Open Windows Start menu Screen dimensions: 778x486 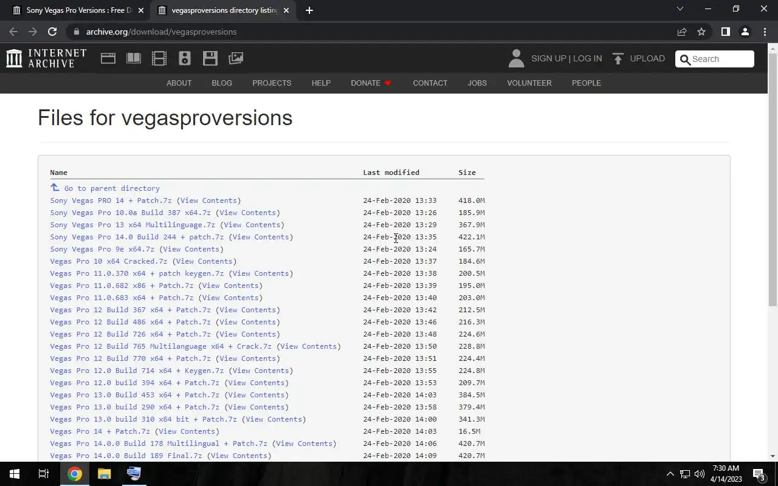14,474
